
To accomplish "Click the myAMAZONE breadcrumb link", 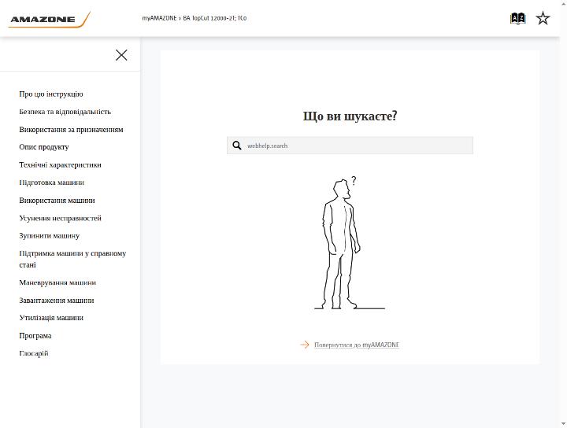I will (x=159, y=18).
